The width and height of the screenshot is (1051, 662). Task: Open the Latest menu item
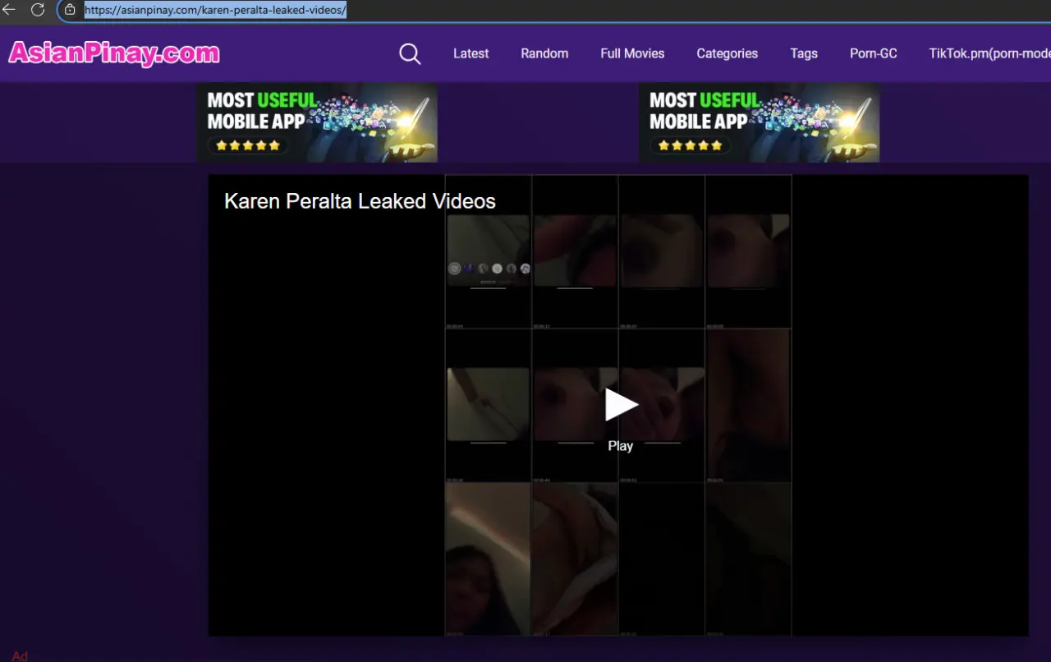coord(470,53)
